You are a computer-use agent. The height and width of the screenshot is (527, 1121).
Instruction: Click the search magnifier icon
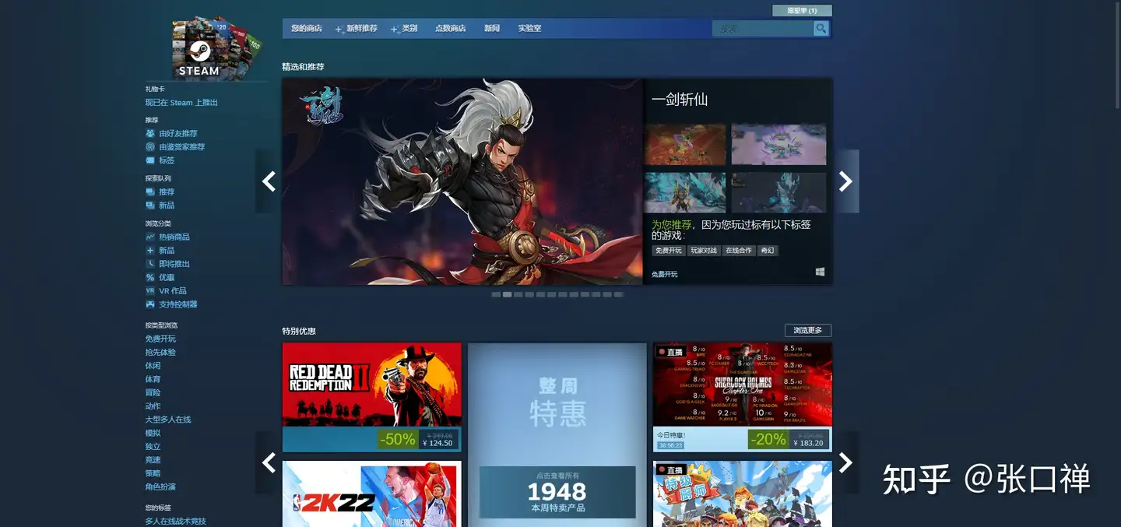(x=821, y=28)
